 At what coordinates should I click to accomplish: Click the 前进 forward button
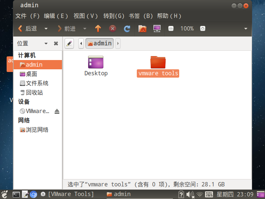(67, 29)
